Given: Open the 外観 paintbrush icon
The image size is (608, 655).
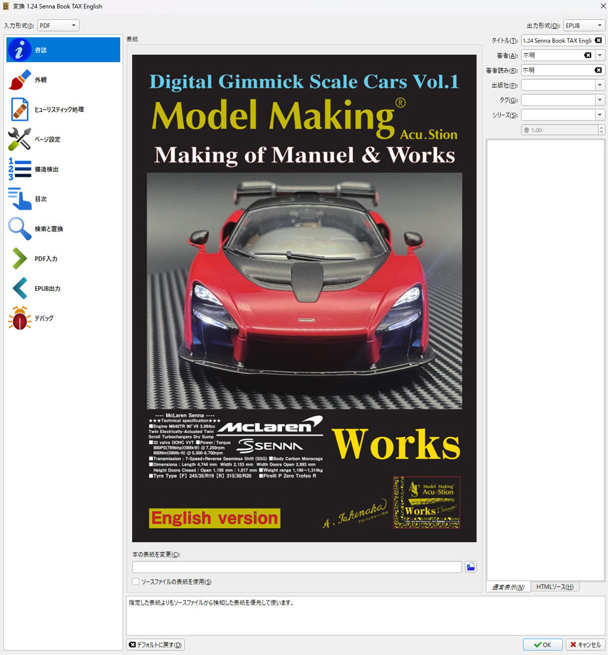Looking at the screenshot, I should coord(19,80).
